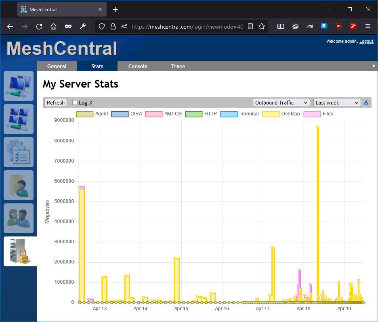378x322 pixels.
Task: Enable the Log-X checkbox
Action: (x=74, y=102)
